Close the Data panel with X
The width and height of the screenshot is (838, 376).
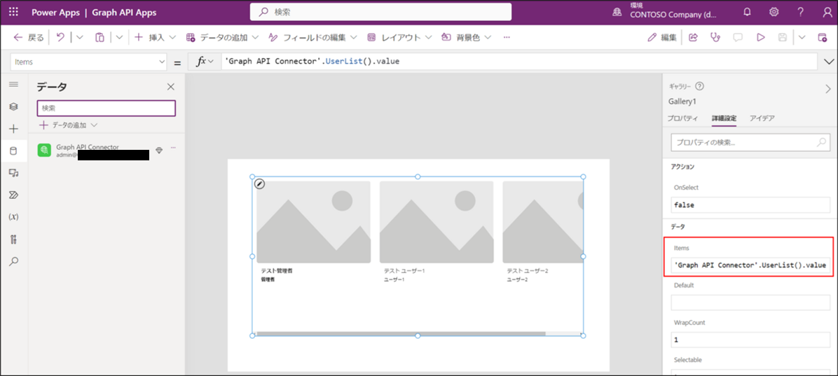(x=171, y=87)
